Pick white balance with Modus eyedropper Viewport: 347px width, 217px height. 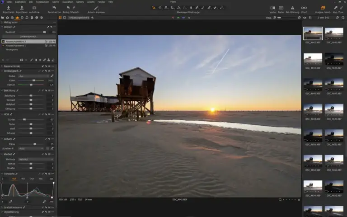(x=52, y=76)
